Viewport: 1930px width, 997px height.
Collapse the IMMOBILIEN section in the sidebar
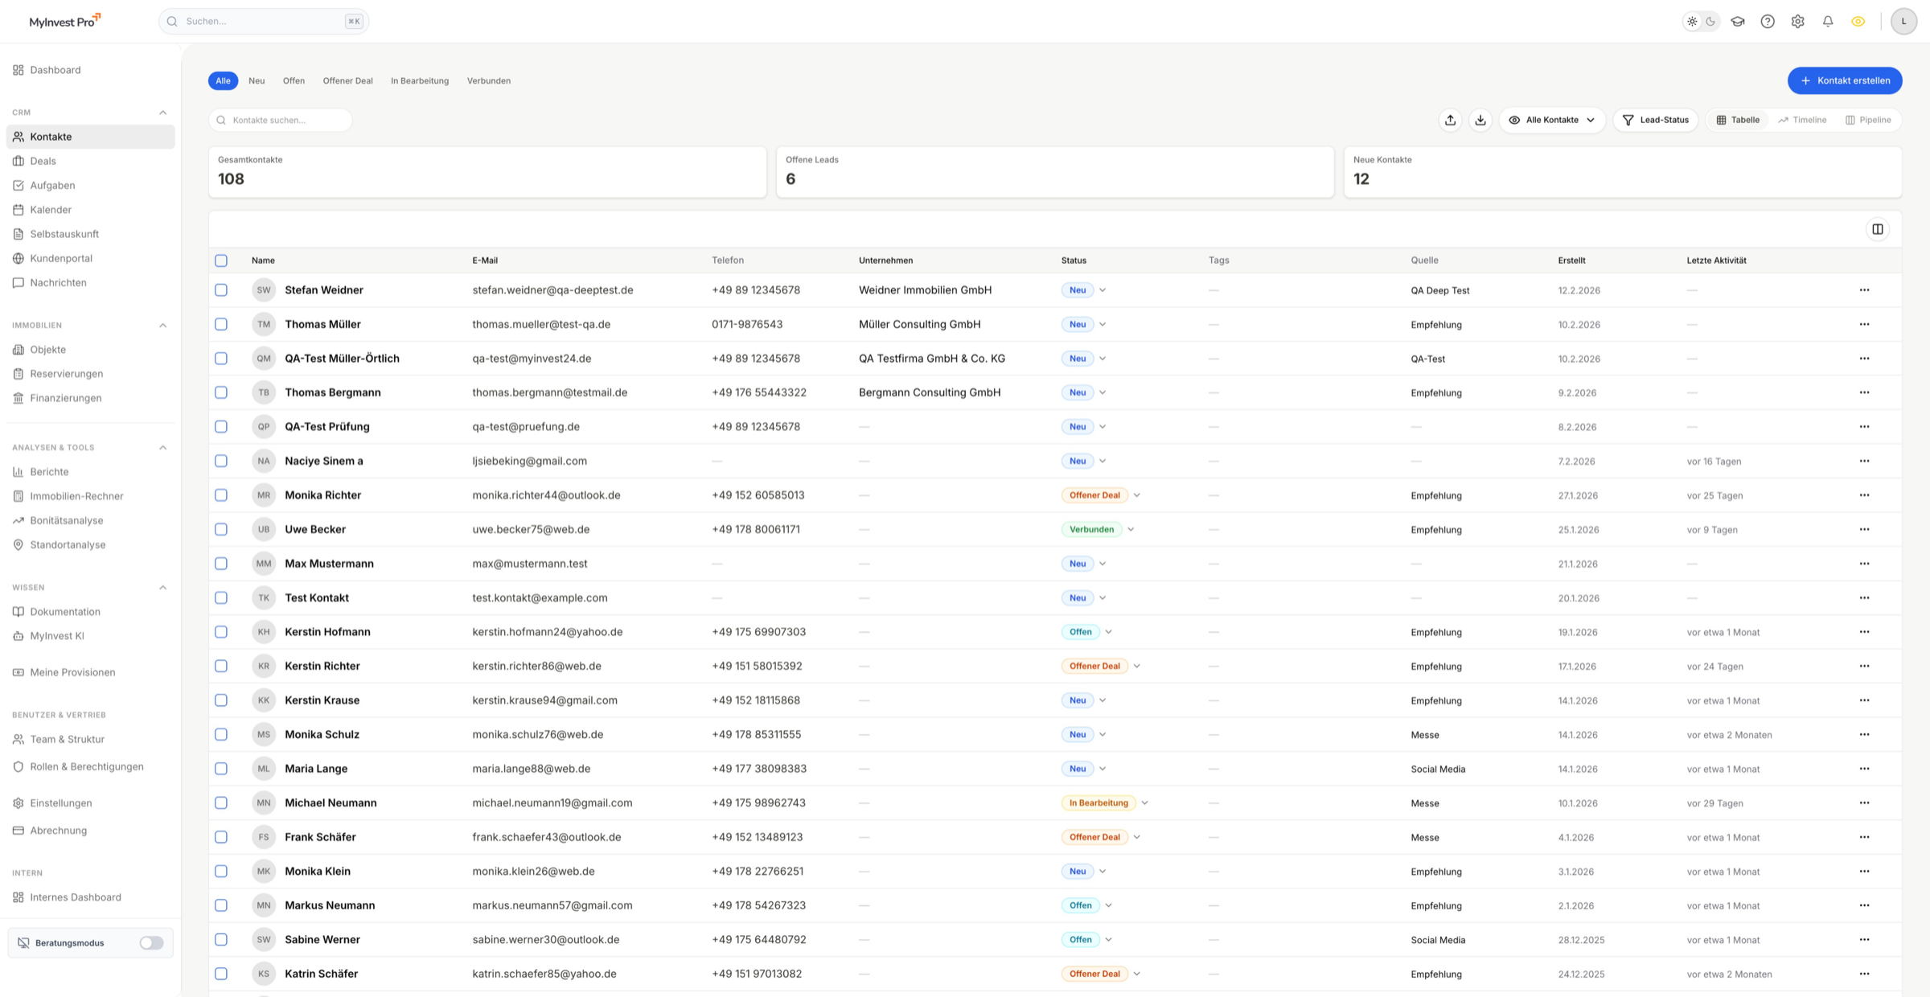pyautogui.click(x=163, y=325)
